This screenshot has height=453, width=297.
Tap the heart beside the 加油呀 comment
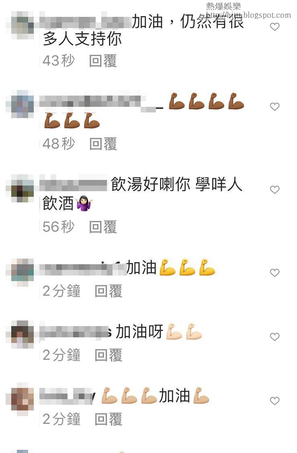point(274,337)
